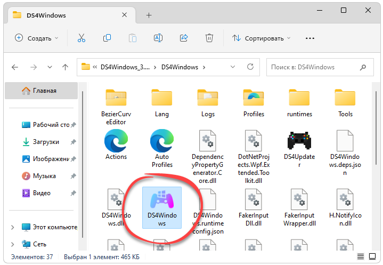Select DotNetProjects.Wpf.Extended.Toolkit.dll file
The image size is (383, 265).
(254, 157)
